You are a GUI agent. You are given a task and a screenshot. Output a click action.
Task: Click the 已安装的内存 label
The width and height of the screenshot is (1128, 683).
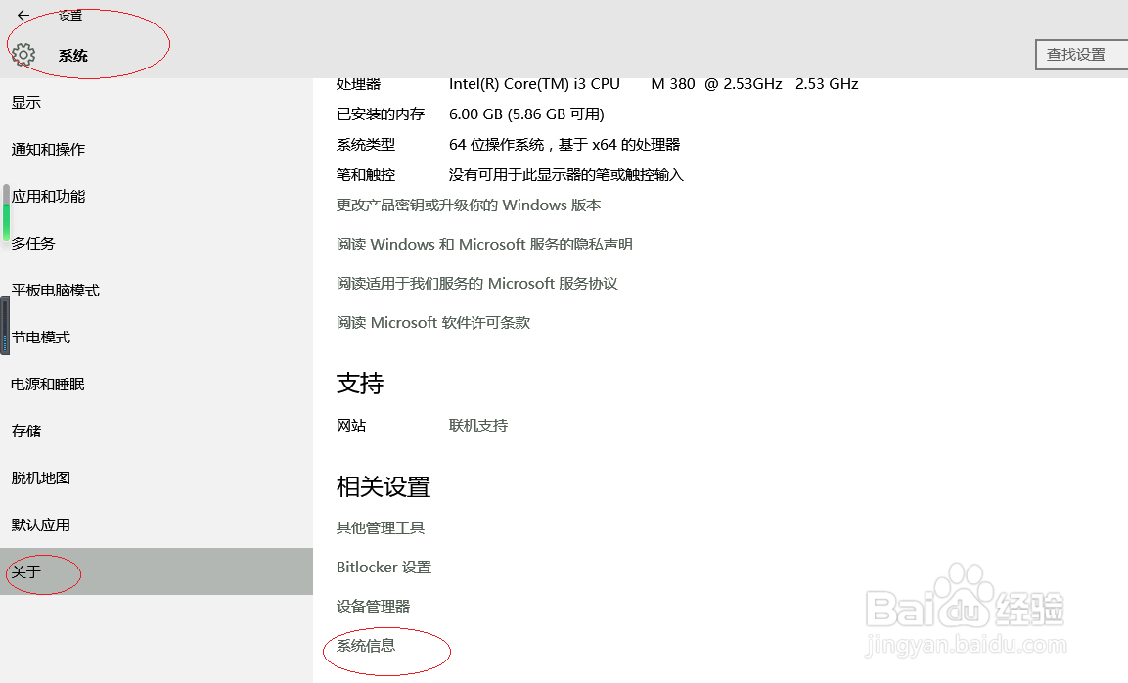click(x=381, y=114)
